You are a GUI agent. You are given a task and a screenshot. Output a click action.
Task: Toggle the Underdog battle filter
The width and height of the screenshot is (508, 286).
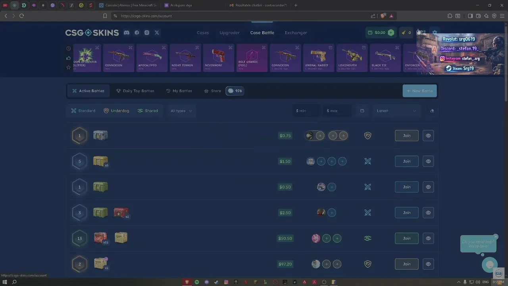point(116,111)
